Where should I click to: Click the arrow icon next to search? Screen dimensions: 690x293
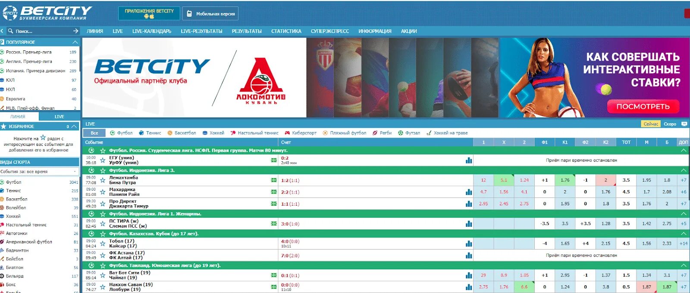pos(76,31)
